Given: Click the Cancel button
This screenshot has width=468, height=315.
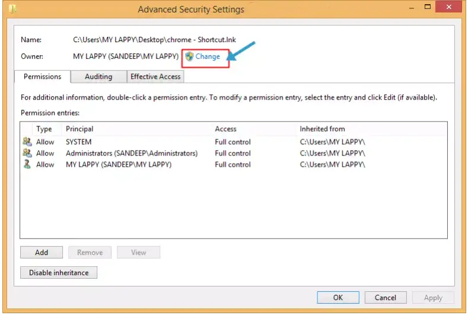Looking at the screenshot, I should pos(386,298).
